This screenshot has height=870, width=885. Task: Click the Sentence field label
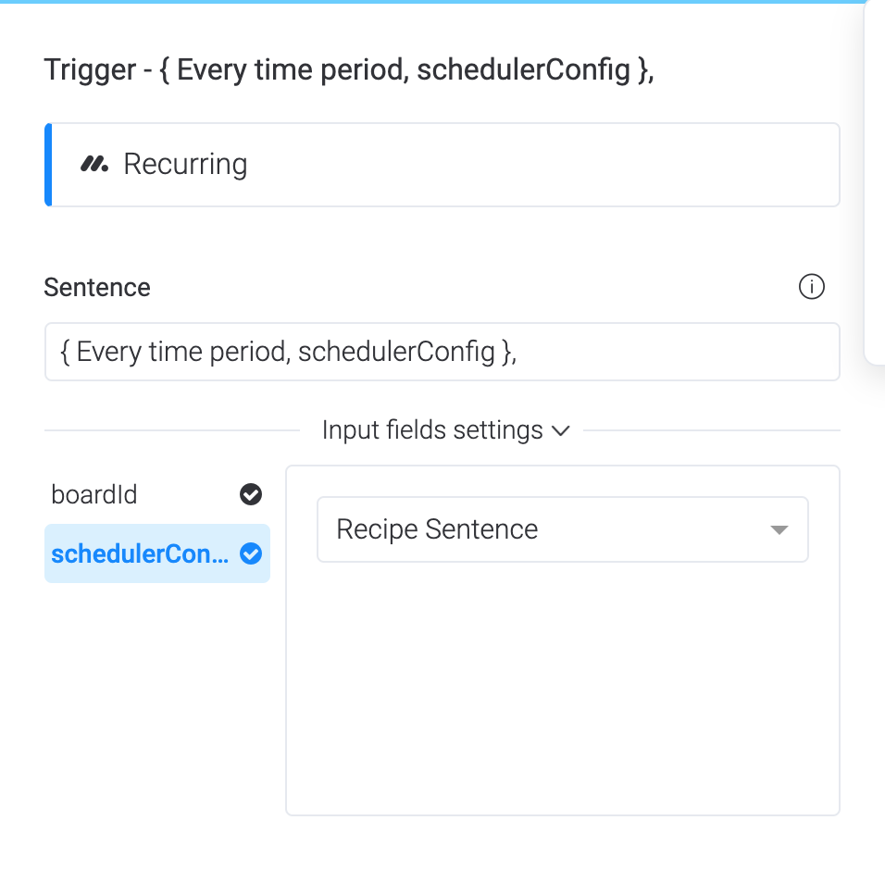click(97, 287)
